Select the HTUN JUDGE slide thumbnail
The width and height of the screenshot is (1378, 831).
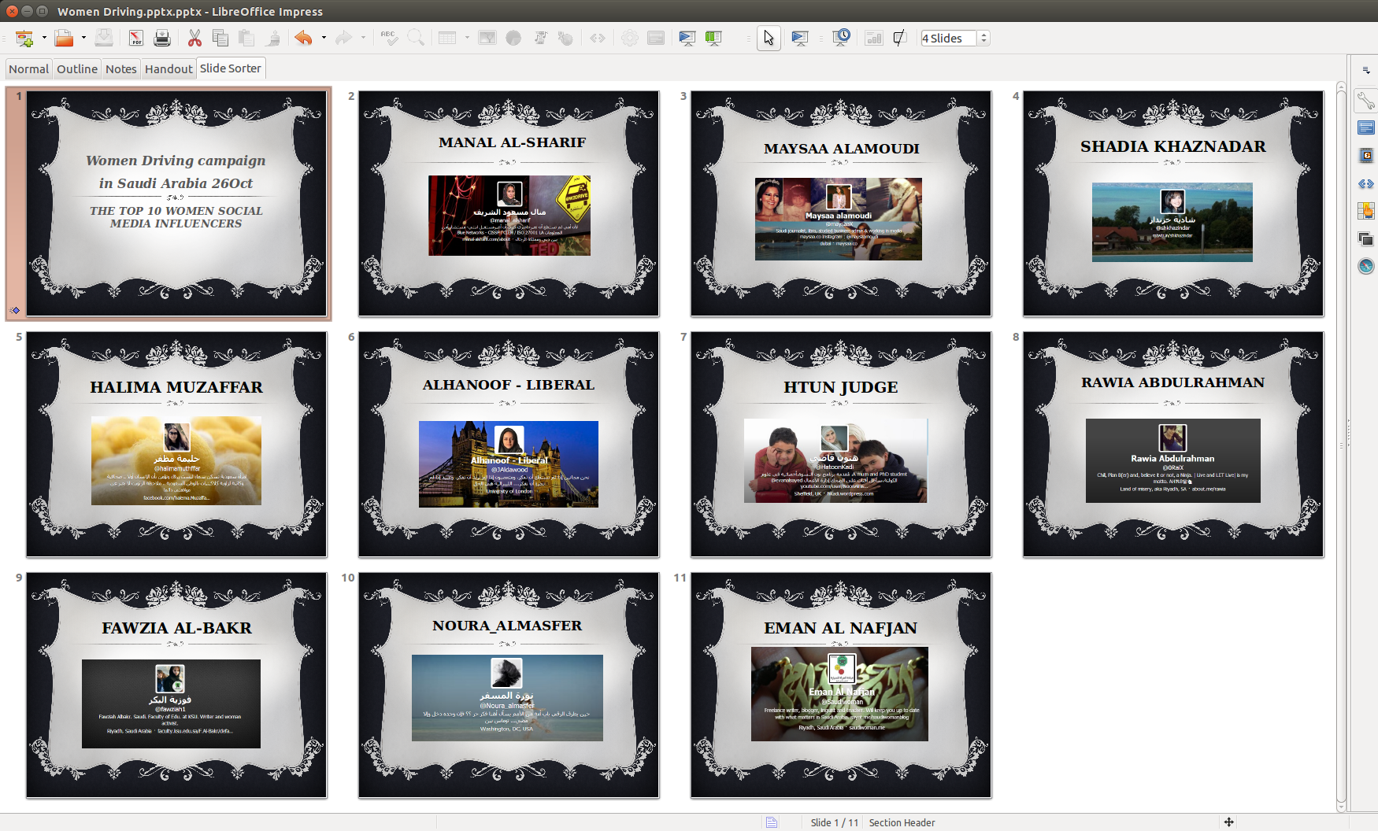[840, 445]
